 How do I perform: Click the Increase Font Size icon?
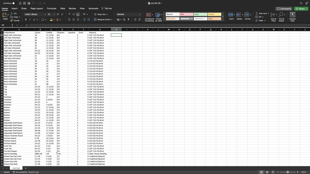coord(58,14)
